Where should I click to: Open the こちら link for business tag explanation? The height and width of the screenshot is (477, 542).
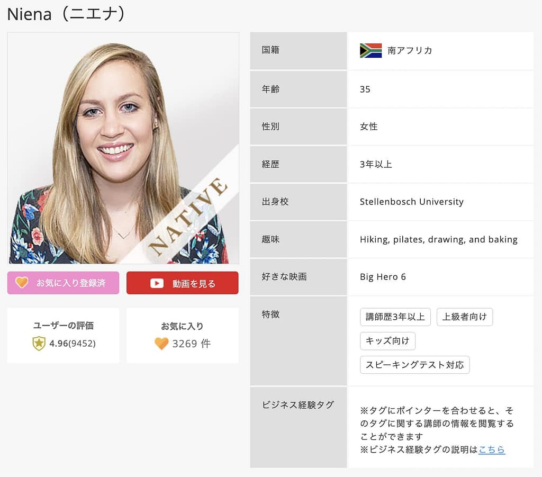click(x=492, y=449)
